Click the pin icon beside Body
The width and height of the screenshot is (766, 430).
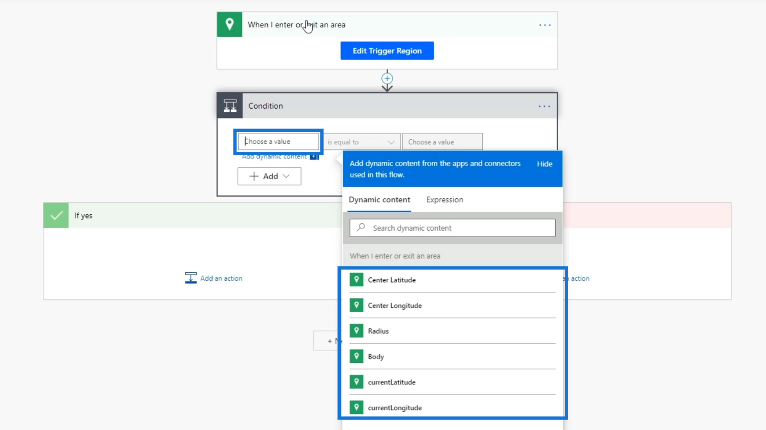pos(356,356)
